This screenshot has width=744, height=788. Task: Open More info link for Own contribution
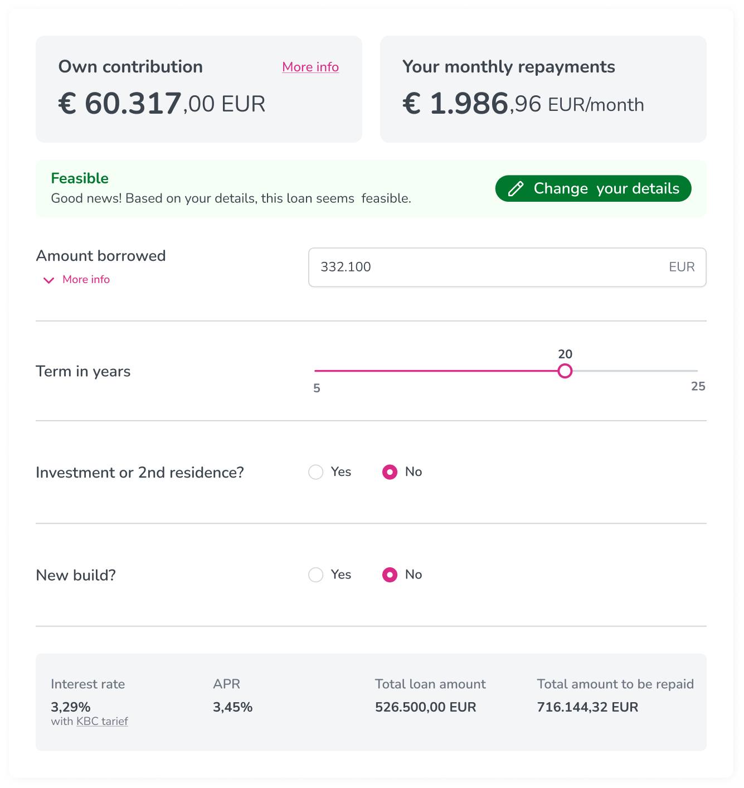310,67
